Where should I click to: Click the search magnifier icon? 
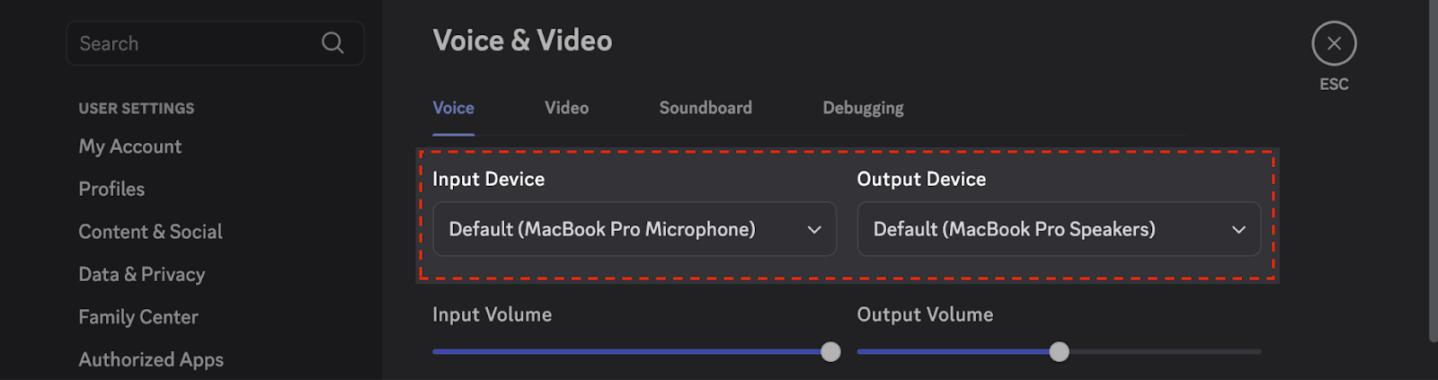point(333,43)
